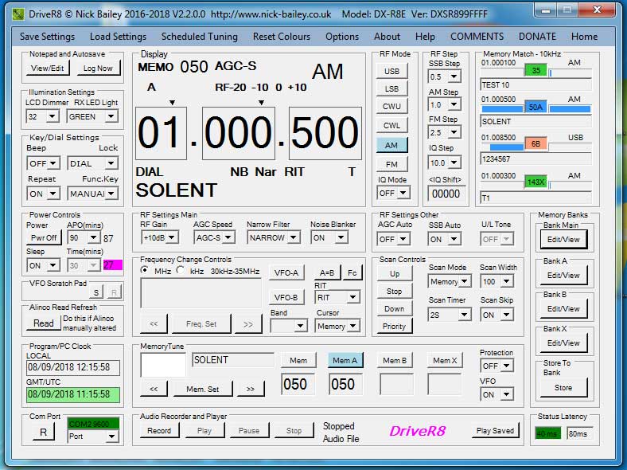This screenshot has width=627, height=470.
Task: Select LSB RF mode
Action: 391,89
